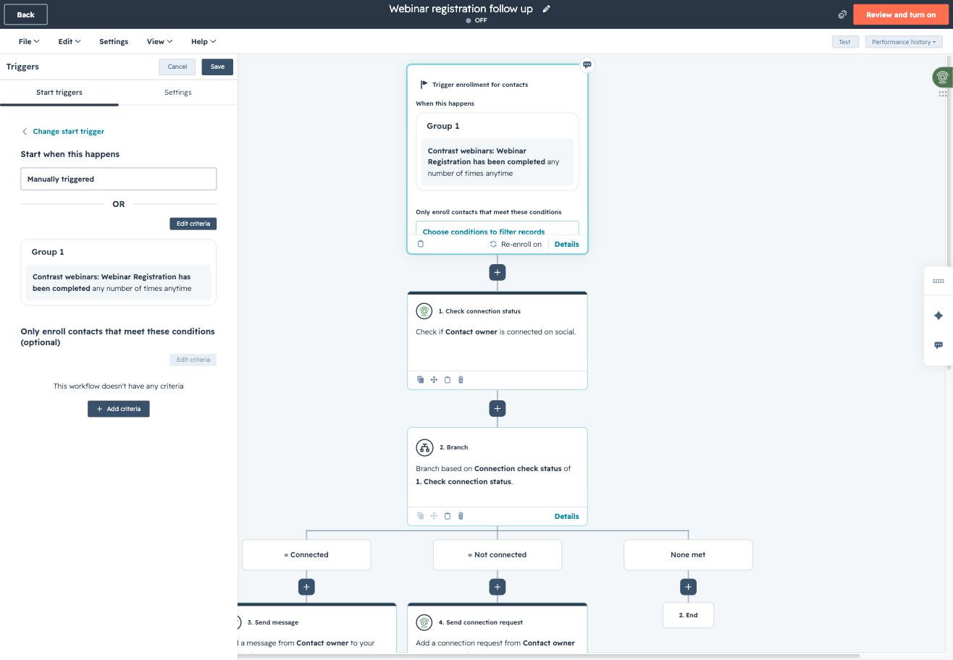Add a step below the trigger card
The width and height of the screenshot is (953, 660).
[498, 272]
